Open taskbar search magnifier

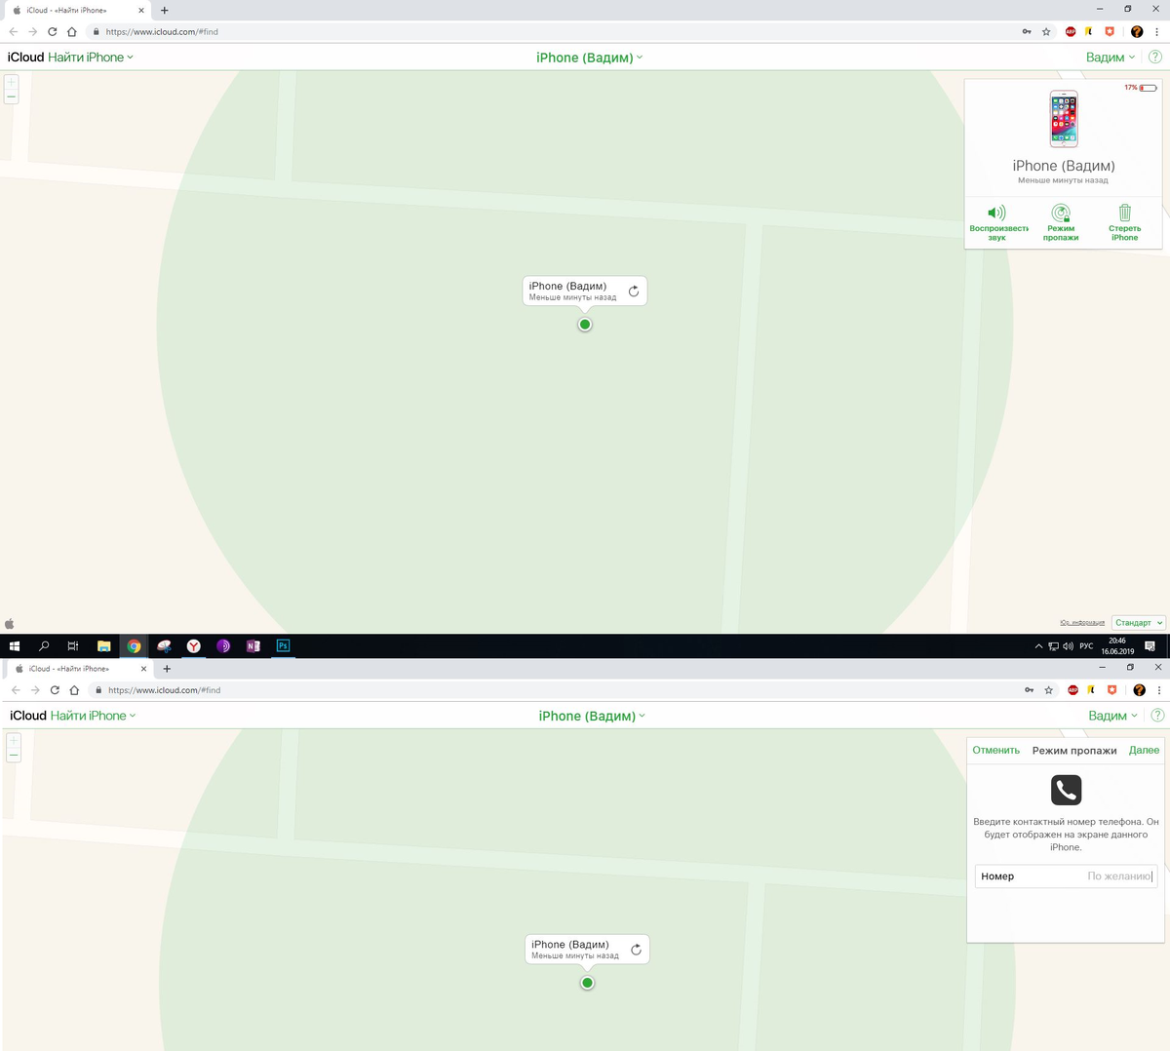tap(44, 645)
